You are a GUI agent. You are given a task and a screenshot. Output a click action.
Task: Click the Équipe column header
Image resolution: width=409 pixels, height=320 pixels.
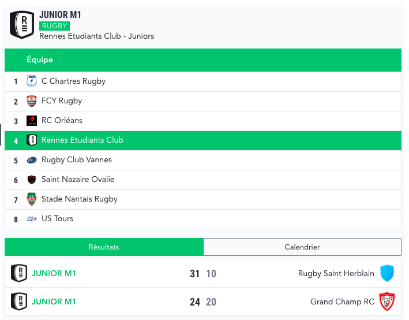coord(39,60)
